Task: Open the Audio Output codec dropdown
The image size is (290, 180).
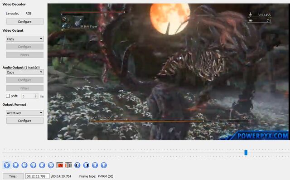Action: (25, 72)
